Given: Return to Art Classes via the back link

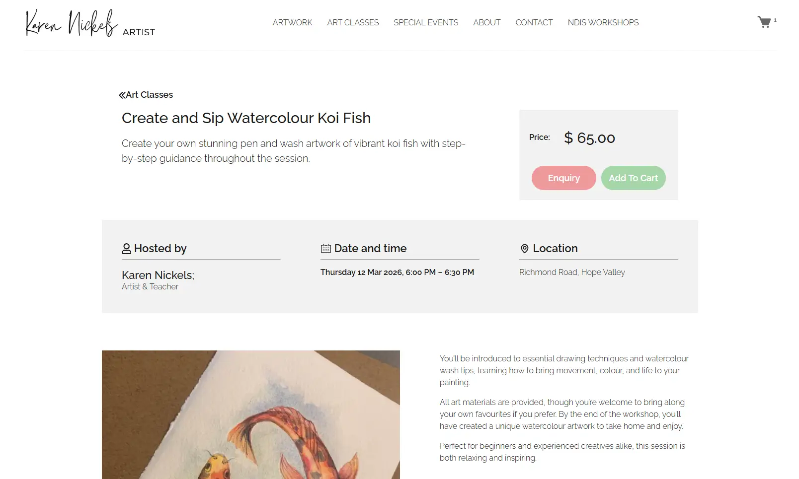Looking at the screenshot, I should 149,95.
